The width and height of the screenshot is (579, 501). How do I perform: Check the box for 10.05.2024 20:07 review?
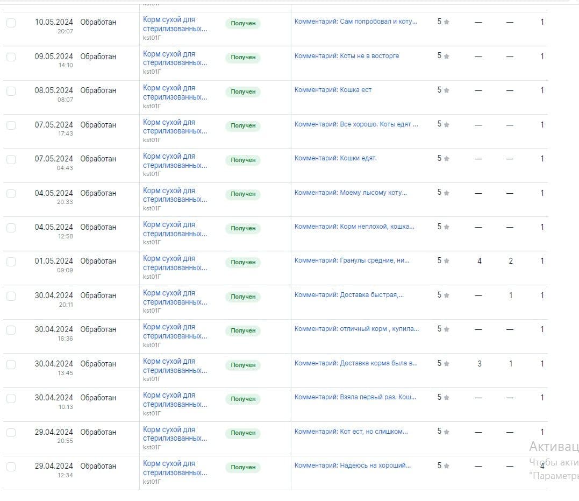click(11, 23)
